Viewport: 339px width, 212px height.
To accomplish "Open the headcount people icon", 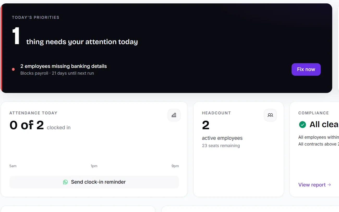I will pyautogui.click(x=270, y=115).
